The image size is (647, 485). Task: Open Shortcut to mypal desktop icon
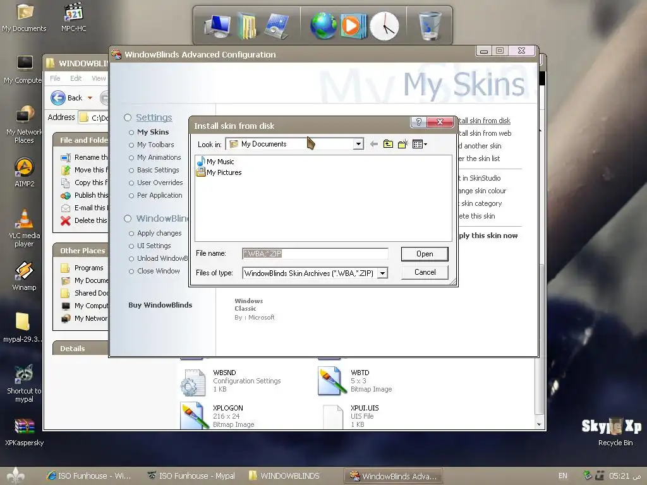coord(25,383)
